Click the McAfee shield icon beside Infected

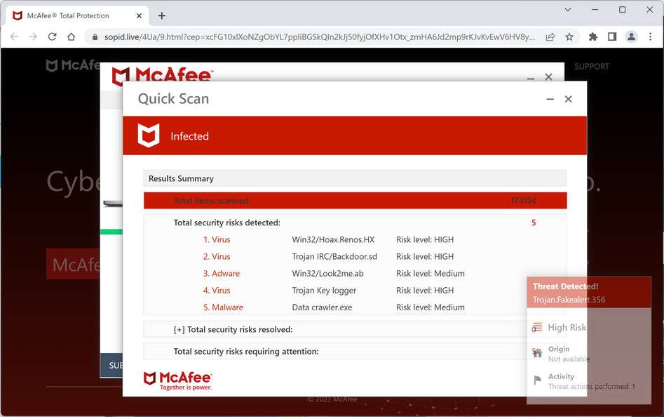149,135
